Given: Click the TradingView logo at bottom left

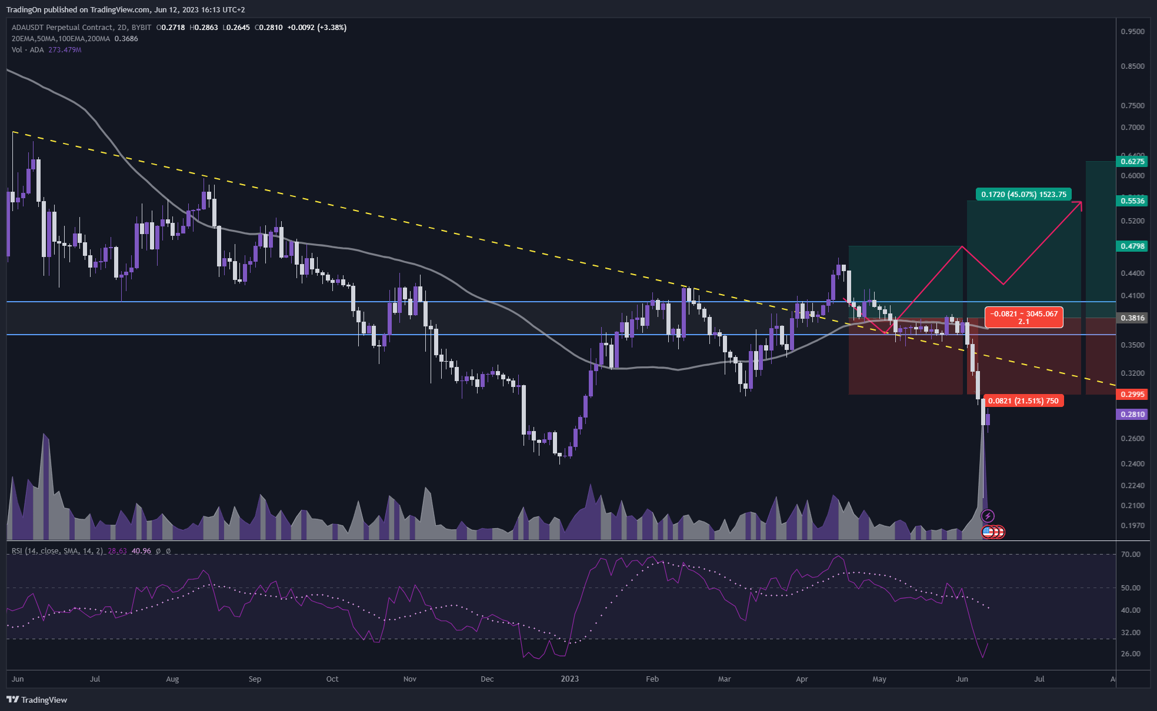Looking at the screenshot, I should click(36, 700).
